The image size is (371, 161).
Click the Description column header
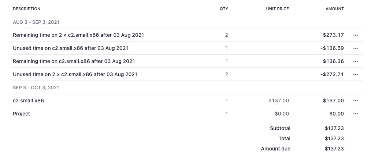(x=27, y=9)
